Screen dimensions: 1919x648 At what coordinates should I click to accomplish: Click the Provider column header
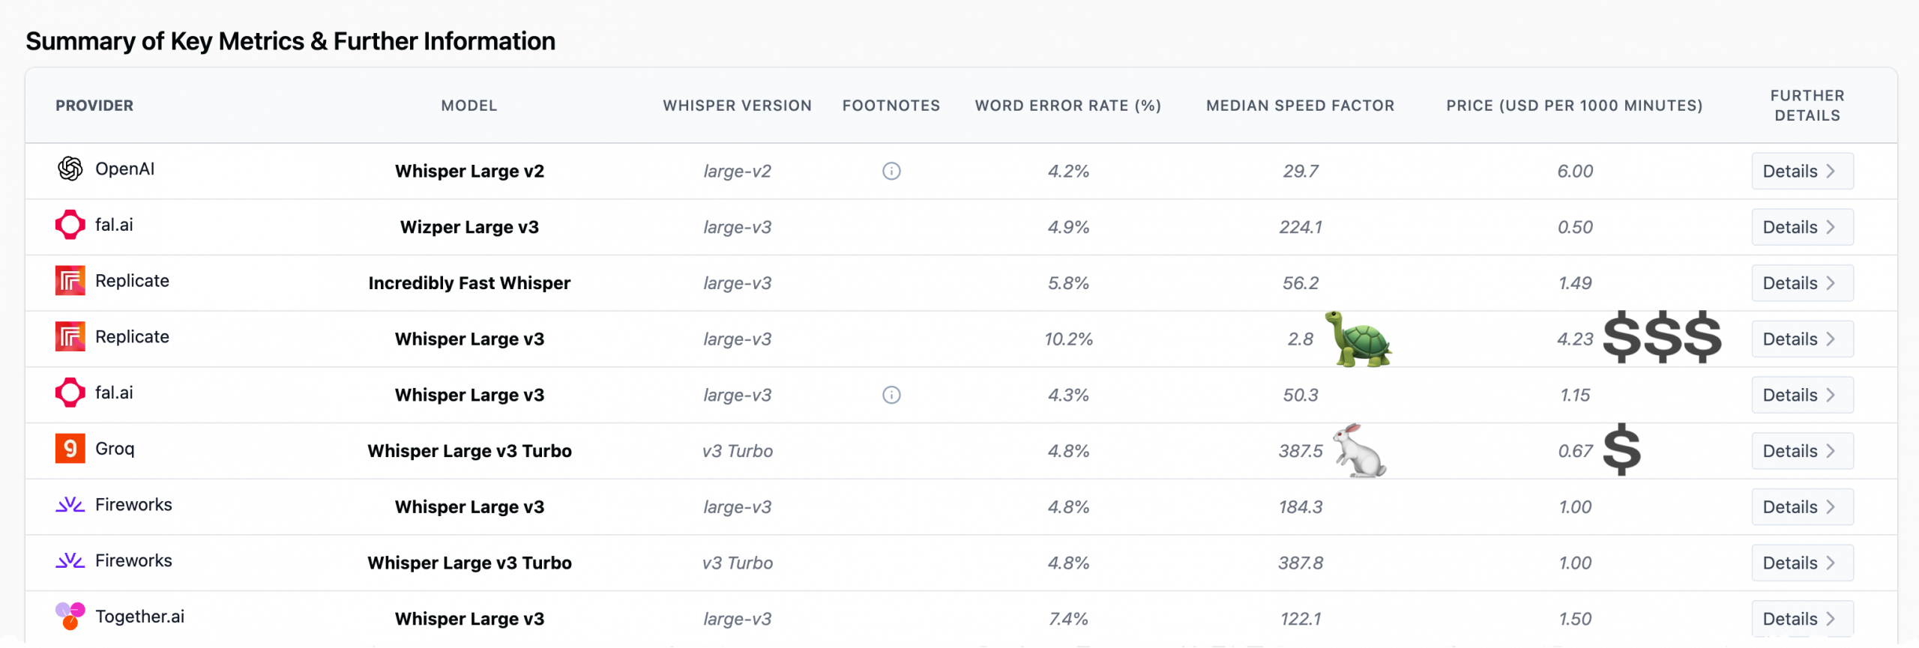(x=94, y=106)
